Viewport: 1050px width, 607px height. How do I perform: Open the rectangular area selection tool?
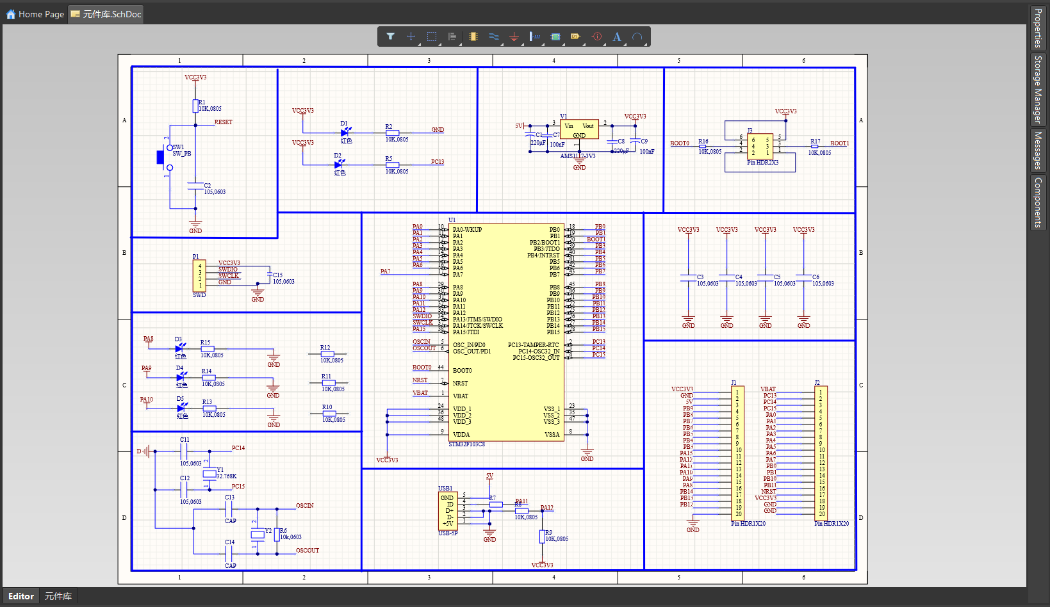(x=431, y=36)
